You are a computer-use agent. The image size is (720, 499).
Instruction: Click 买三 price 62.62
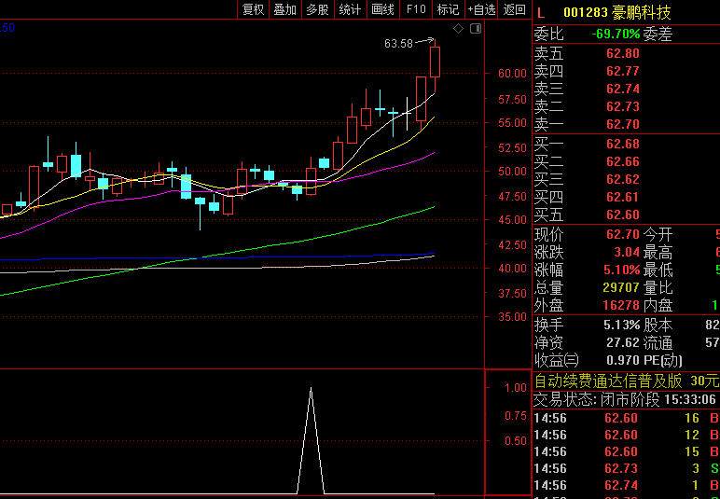click(x=623, y=179)
